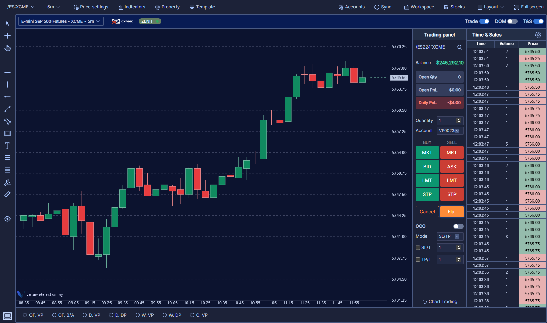Select the text annotation tool
Screen dimensions: 547x323
click(x=7, y=146)
